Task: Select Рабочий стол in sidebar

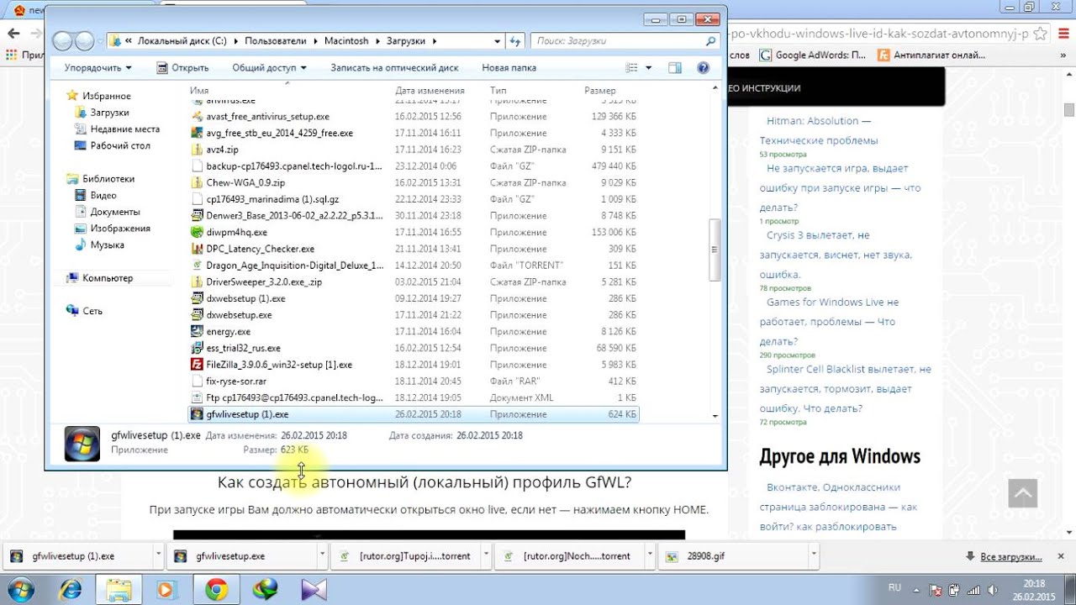Action: pos(120,145)
